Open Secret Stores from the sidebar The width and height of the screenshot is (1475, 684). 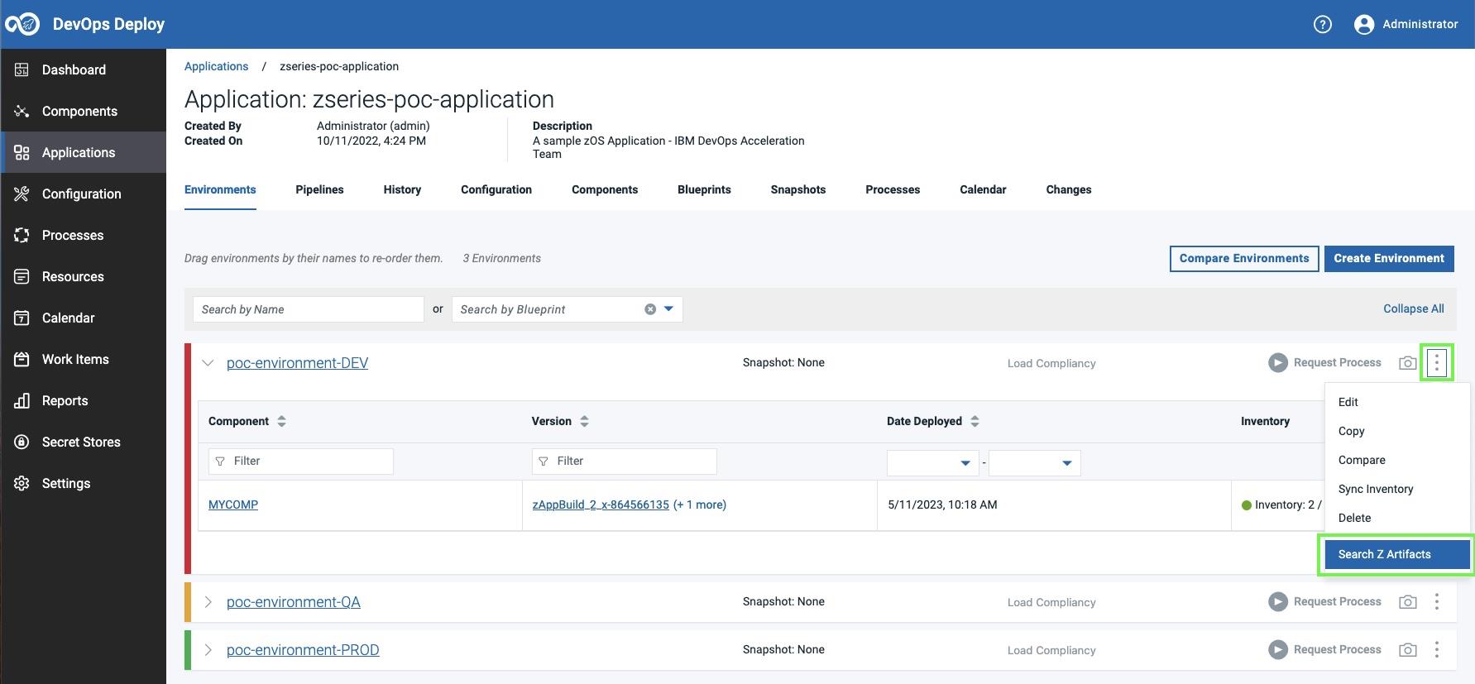[81, 442]
